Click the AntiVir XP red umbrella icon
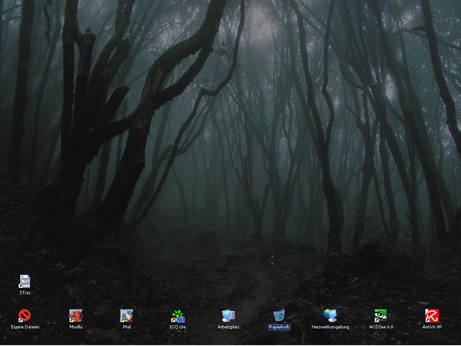This screenshot has height=346, width=461. click(432, 316)
